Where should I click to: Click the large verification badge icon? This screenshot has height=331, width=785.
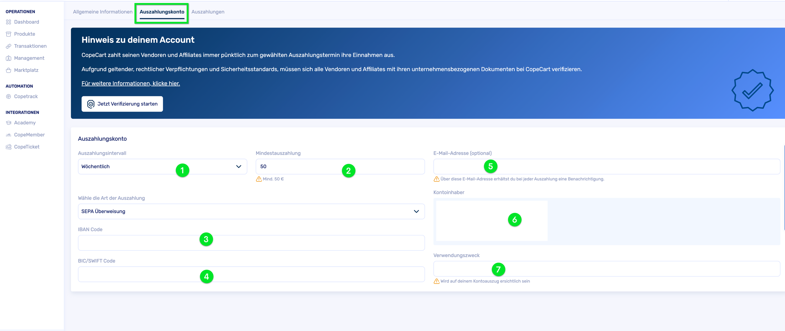click(752, 90)
